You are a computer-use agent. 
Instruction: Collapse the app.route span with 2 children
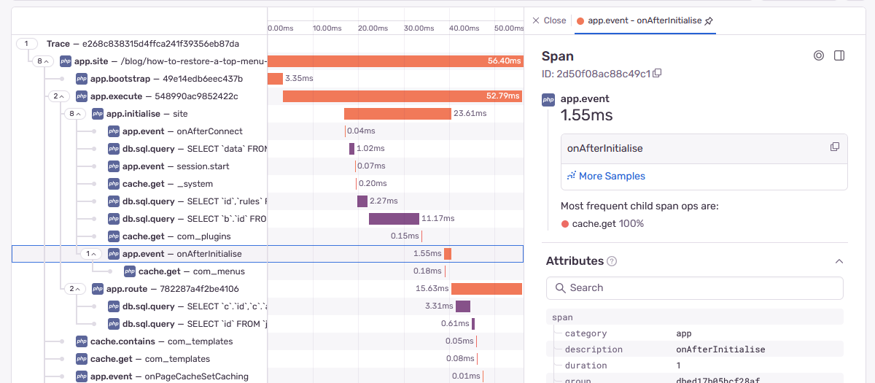point(75,289)
